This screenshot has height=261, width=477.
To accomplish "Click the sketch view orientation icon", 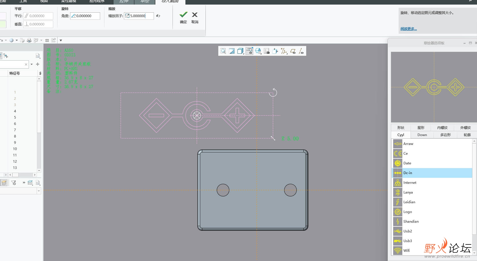I will point(275,51).
